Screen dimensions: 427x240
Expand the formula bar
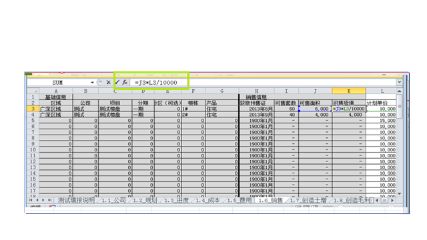pos(399,82)
